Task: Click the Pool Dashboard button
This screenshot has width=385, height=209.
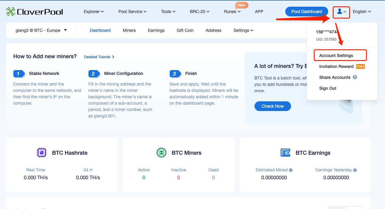Action: pyautogui.click(x=306, y=12)
